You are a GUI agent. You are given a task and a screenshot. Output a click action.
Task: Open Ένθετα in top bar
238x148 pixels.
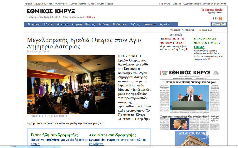pyautogui.click(x=101, y=4)
